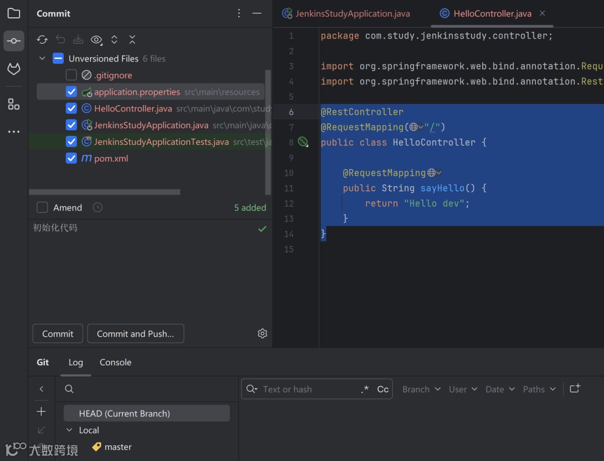
Task: Click the Shelve changes icon
Action: point(78,39)
